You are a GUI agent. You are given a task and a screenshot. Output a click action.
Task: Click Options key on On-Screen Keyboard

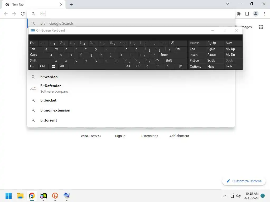pyautogui.click(x=197, y=67)
